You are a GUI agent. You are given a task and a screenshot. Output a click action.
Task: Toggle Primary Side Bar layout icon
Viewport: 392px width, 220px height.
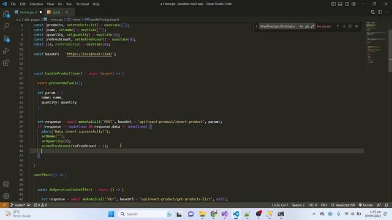coord(333,4)
